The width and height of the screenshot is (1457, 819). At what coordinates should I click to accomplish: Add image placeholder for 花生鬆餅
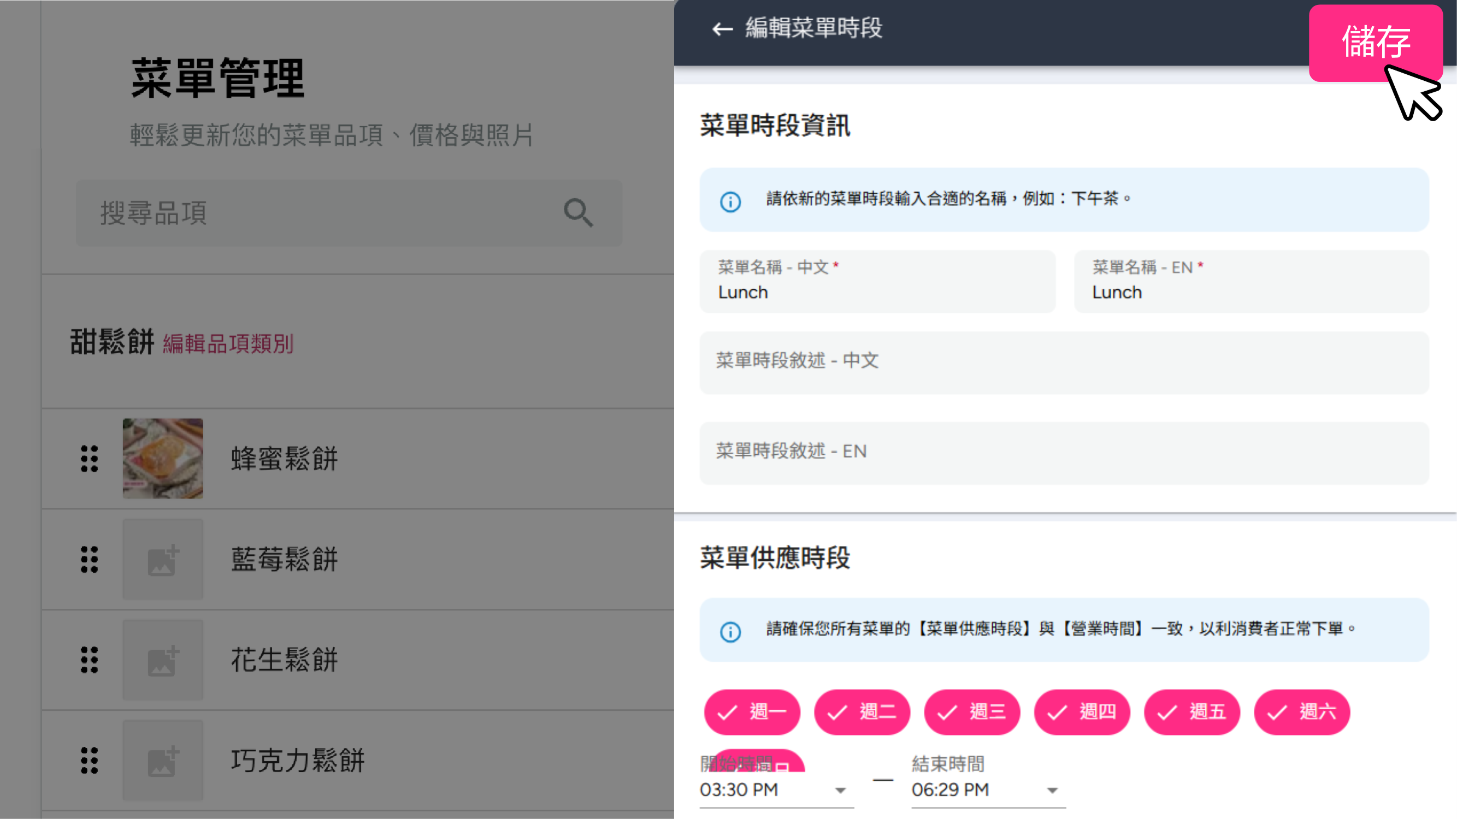click(x=163, y=660)
